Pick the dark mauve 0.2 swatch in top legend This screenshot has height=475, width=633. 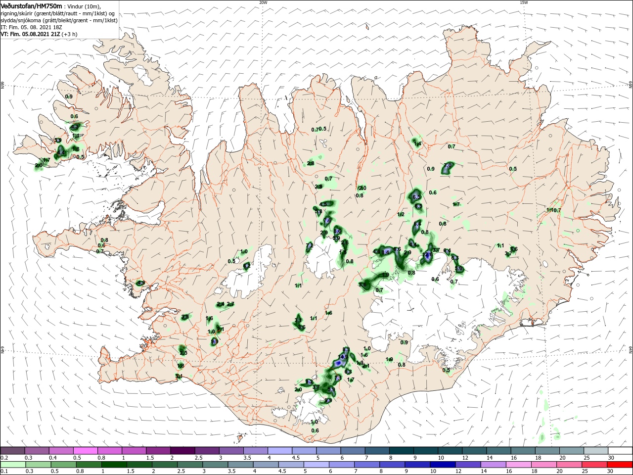click(12, 450)
